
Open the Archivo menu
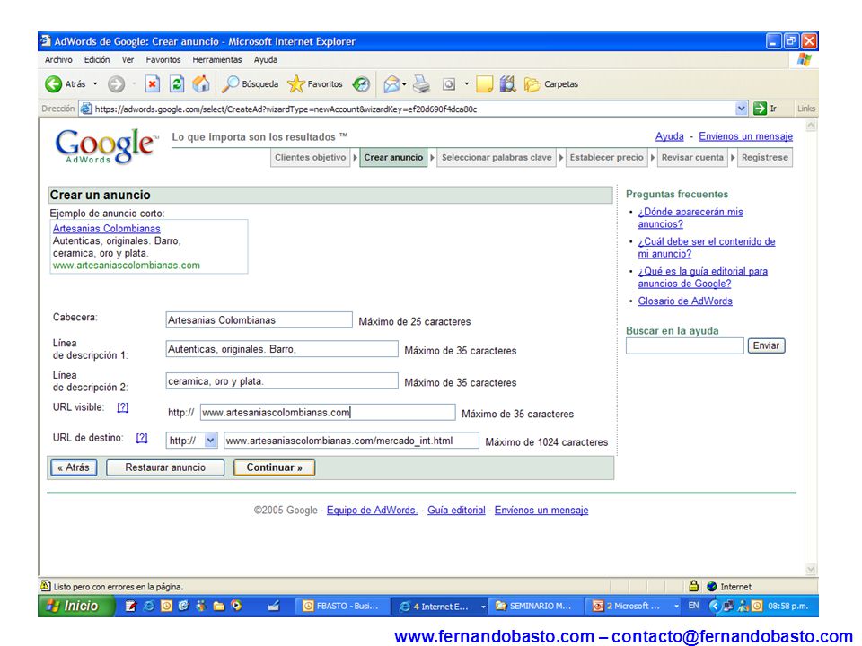click(x=58, y=59)
